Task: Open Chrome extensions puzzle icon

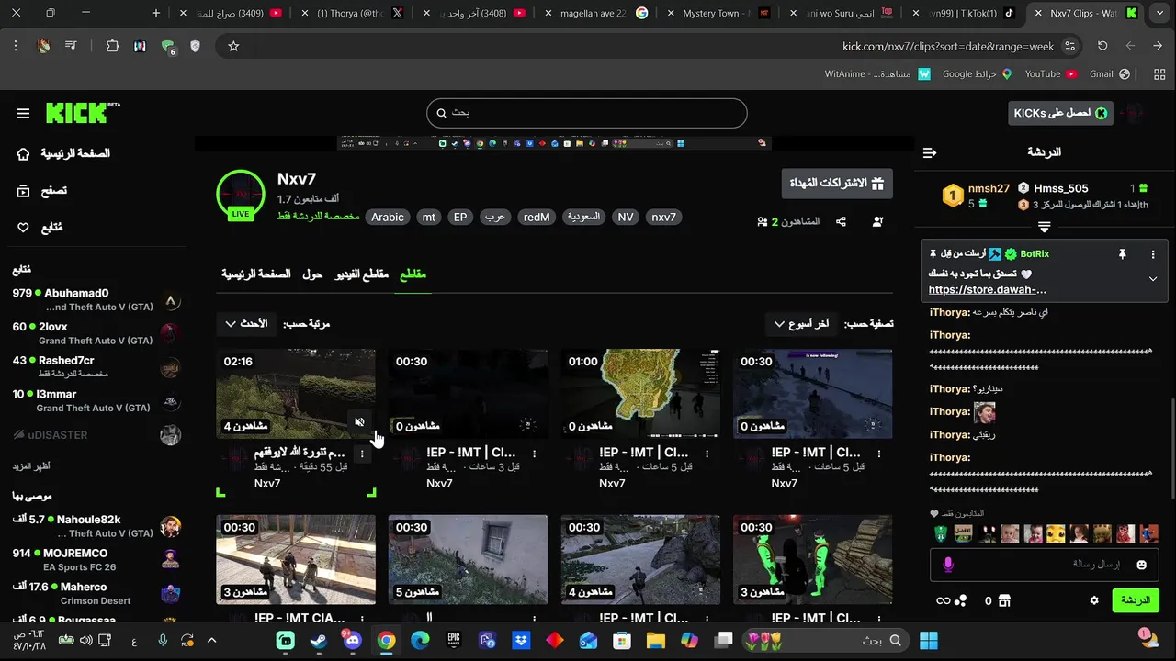Action: tap(113, 46)
